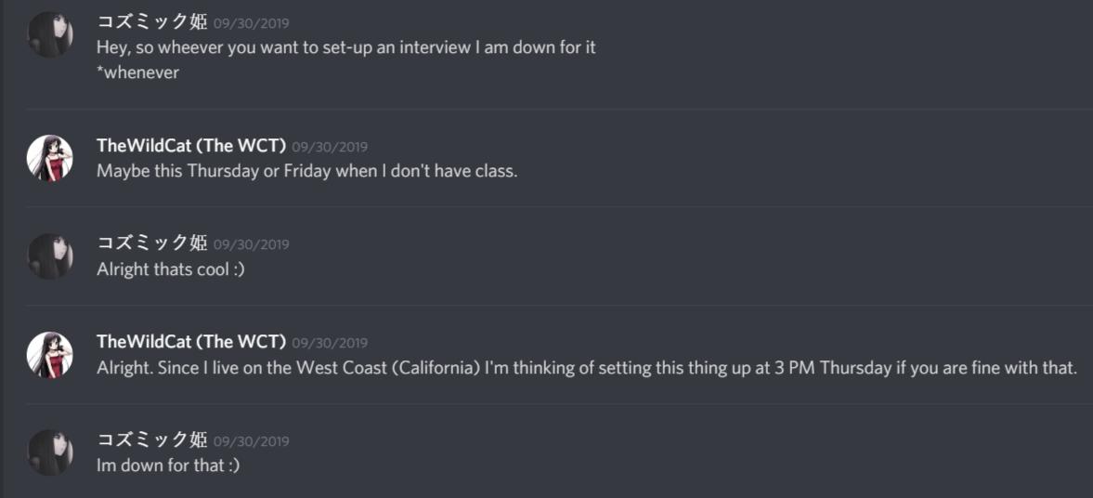This screenshot has width=1093, height=498.
Task: Open avatar beside the set-up an interview message
Action: click(49, 34)
